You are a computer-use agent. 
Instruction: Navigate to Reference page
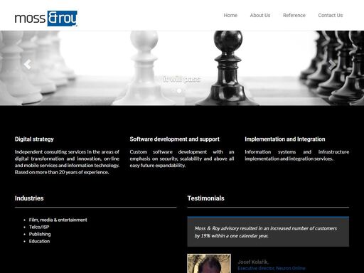[x=294, y=16]
